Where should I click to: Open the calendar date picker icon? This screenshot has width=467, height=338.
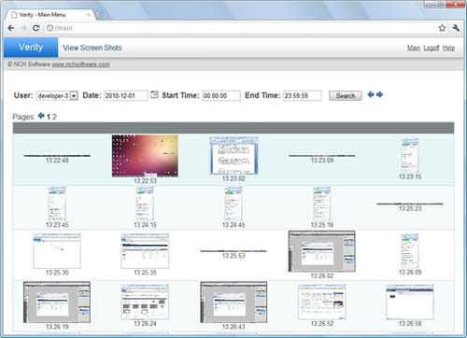pyautogui.click(x=154, y=94)
